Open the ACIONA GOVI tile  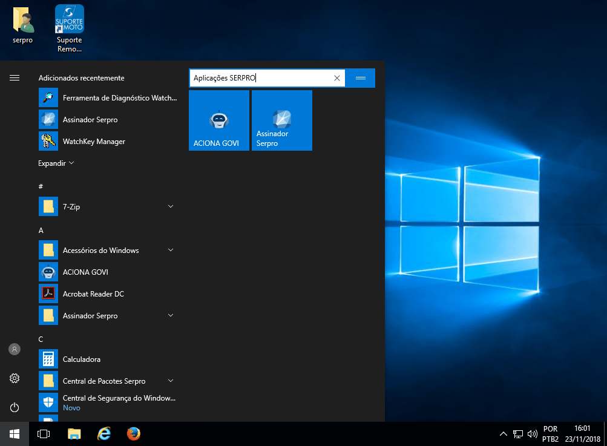pos(218,120)
